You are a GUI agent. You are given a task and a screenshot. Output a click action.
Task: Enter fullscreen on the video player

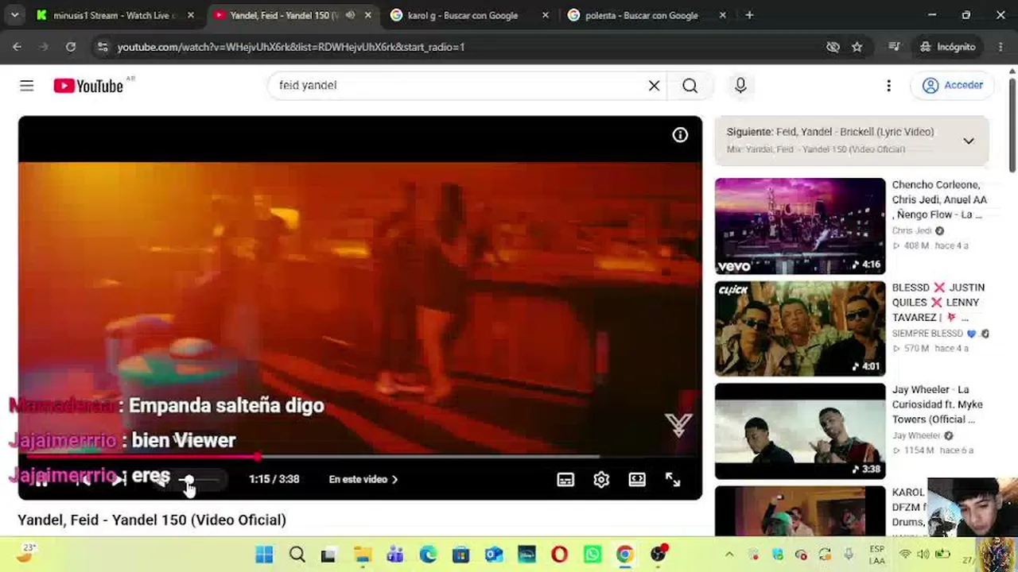pos(673,479)
